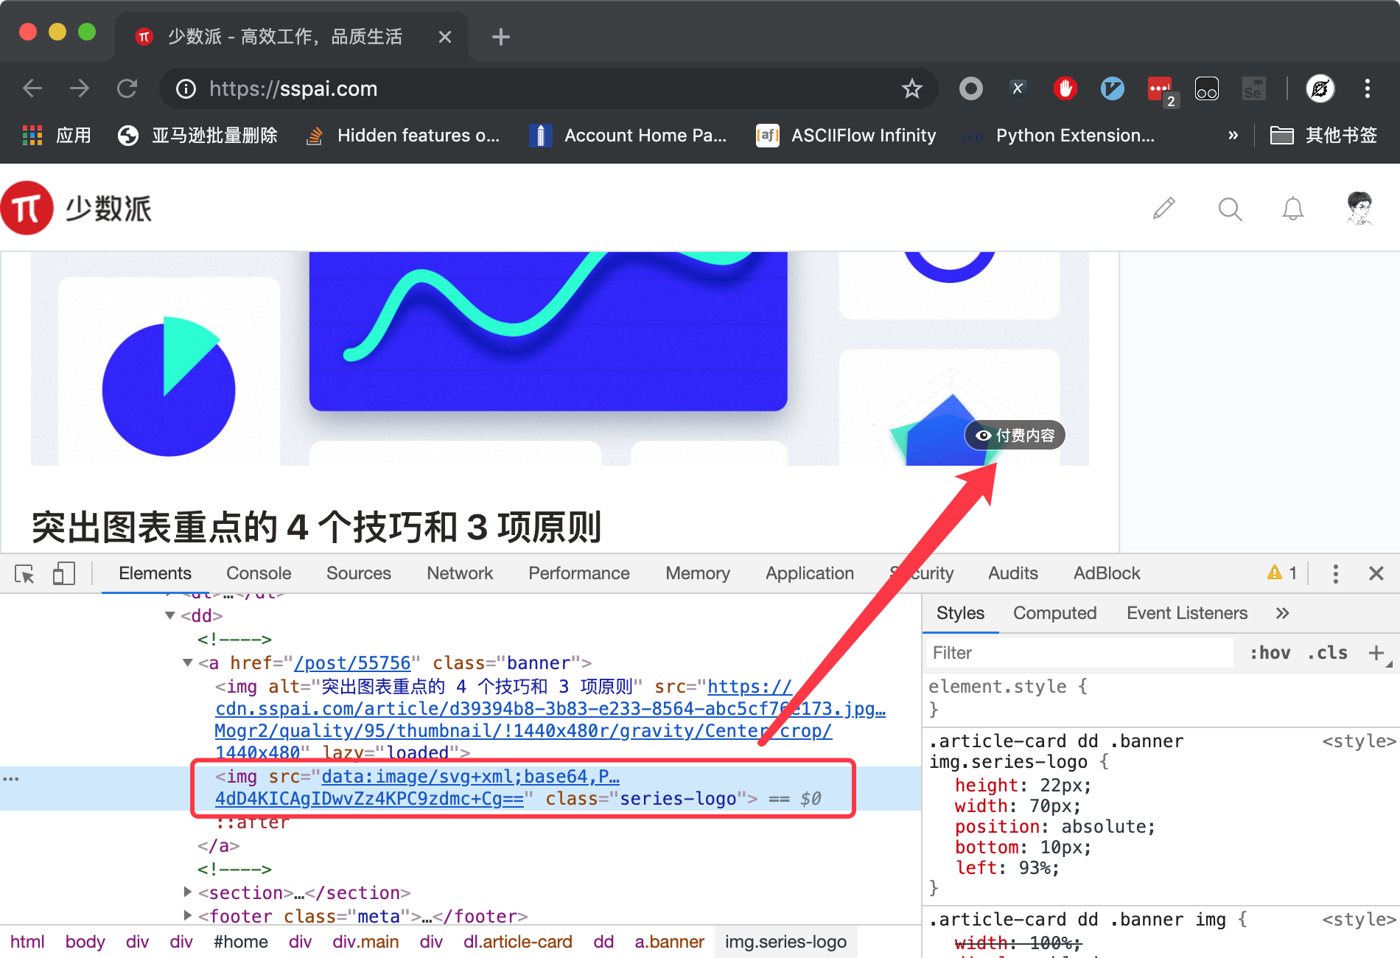Bookmark this page with star icon
The image size is (1400, 958).
(x=911, y=89)
